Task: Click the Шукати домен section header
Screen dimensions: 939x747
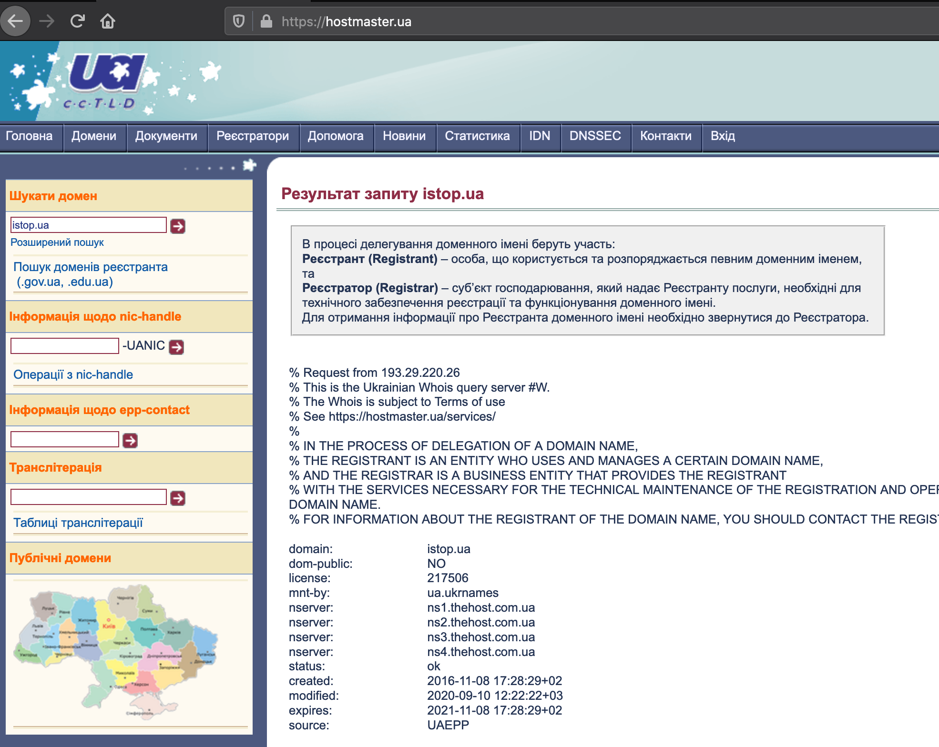Action: 53,196
